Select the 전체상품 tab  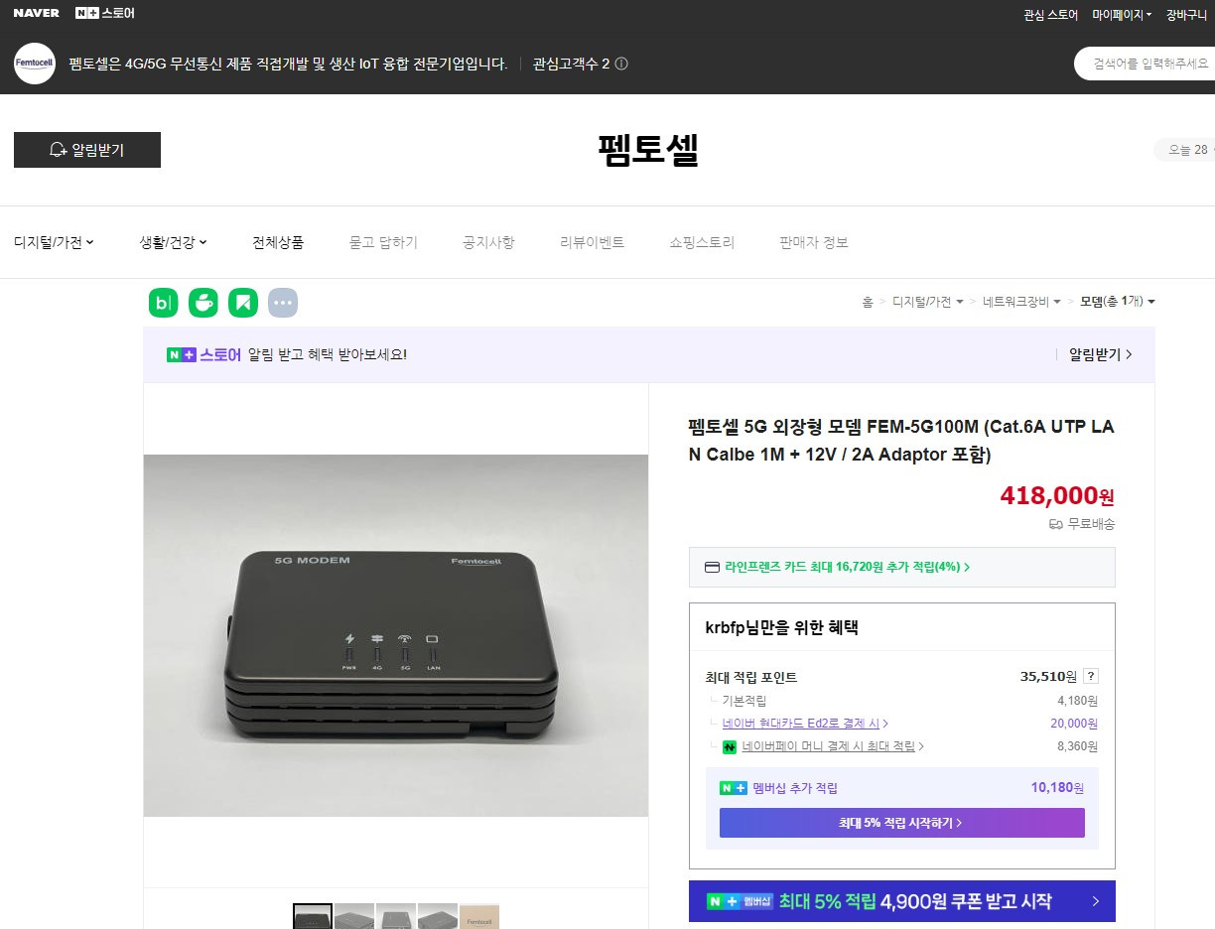click(x=278, y=241)
